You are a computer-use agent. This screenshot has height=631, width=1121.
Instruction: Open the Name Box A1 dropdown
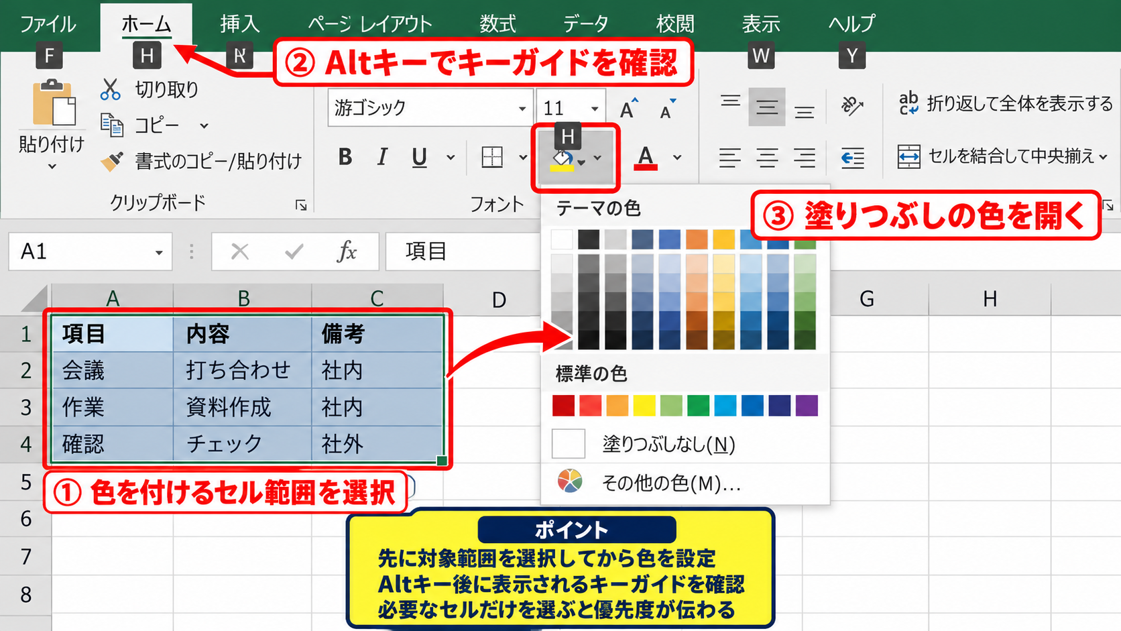159,252
